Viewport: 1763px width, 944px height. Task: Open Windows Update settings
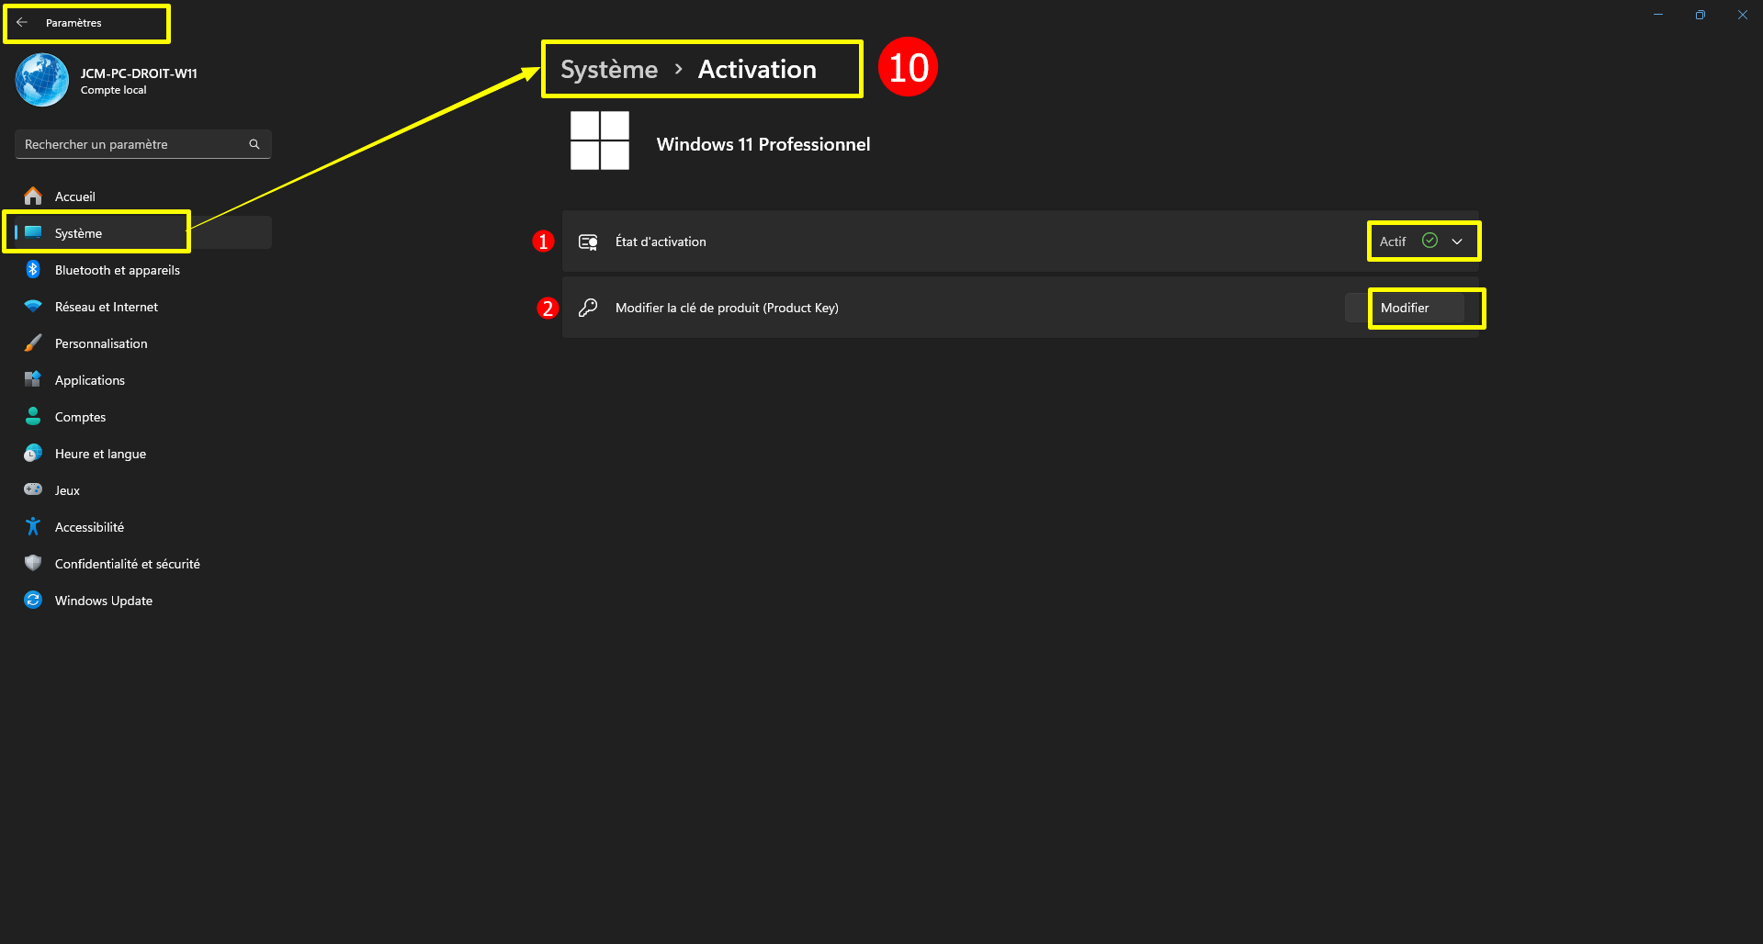(x=143, y=601)
